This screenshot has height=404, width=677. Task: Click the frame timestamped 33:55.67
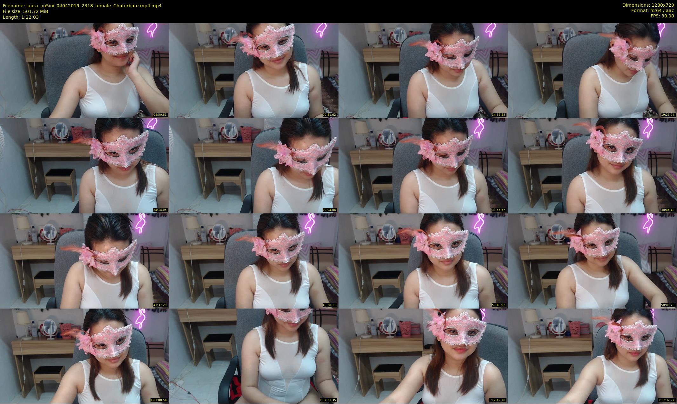pos(423,166)
